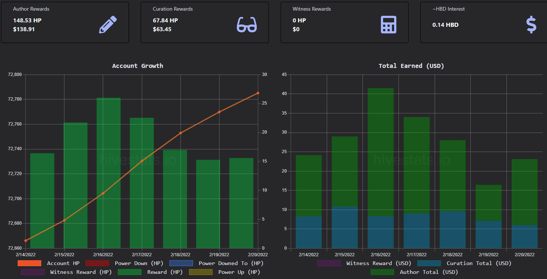The width and height of the screenshot is (547, 279).
Task: Click the 0.14 HBD value
Action: tap(445, 25)
